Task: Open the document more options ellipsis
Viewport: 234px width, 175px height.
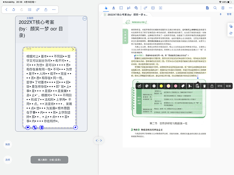Action: (x=230, y=7)
